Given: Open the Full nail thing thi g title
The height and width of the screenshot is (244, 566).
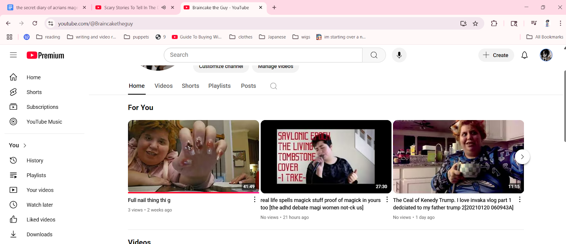Looking at the screenshot, I should pyautogui.click(x=149, y=200).
